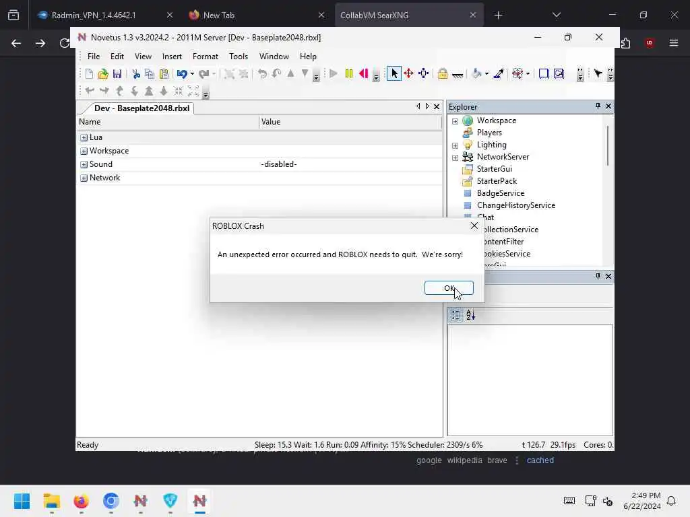Viewport: 690px width, 517px height.
Task: Select StarterPack in Explorer tree
Action: (x=497, y=180)
